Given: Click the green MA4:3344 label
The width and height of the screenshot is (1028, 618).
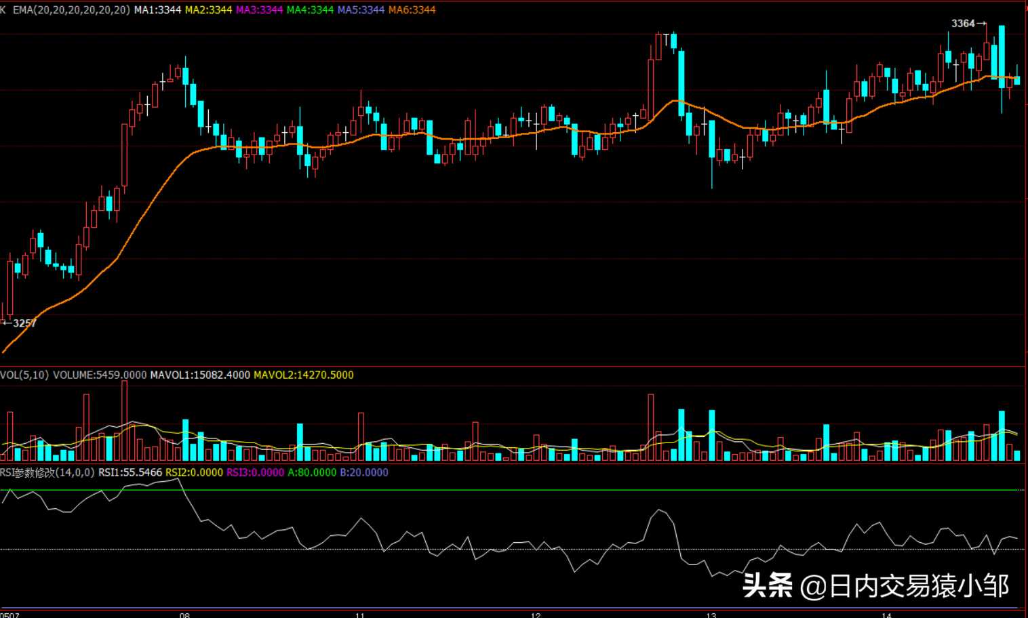Looking at the screenshot, I should point(310,10).
